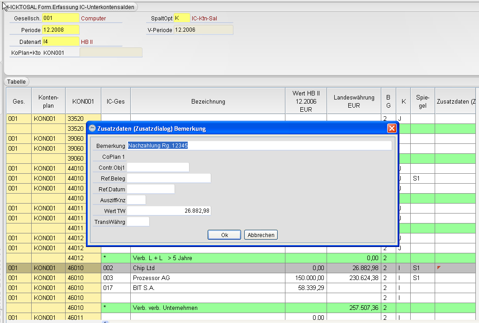The image size is (479, 323).
Task: Click the value 150.000,00
Action: coord(309,278)
